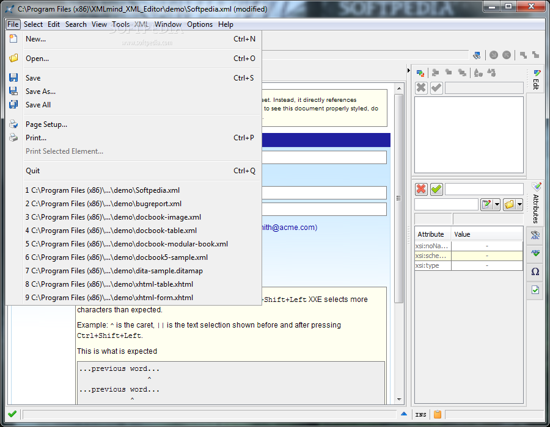Click the select child element arrow icon
Image resolution: width=550 pixels, height=427 pixels.
click(494, 55)
